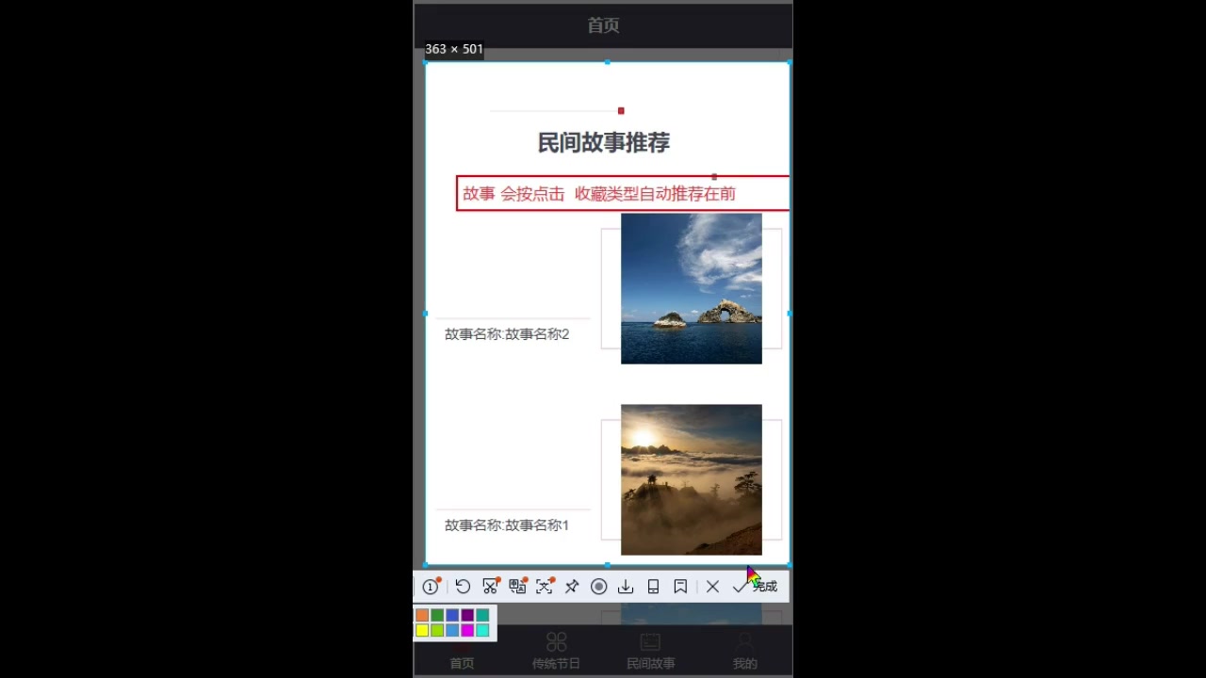Click the bookmark icon in the toolbar

[x=680, y=587]
